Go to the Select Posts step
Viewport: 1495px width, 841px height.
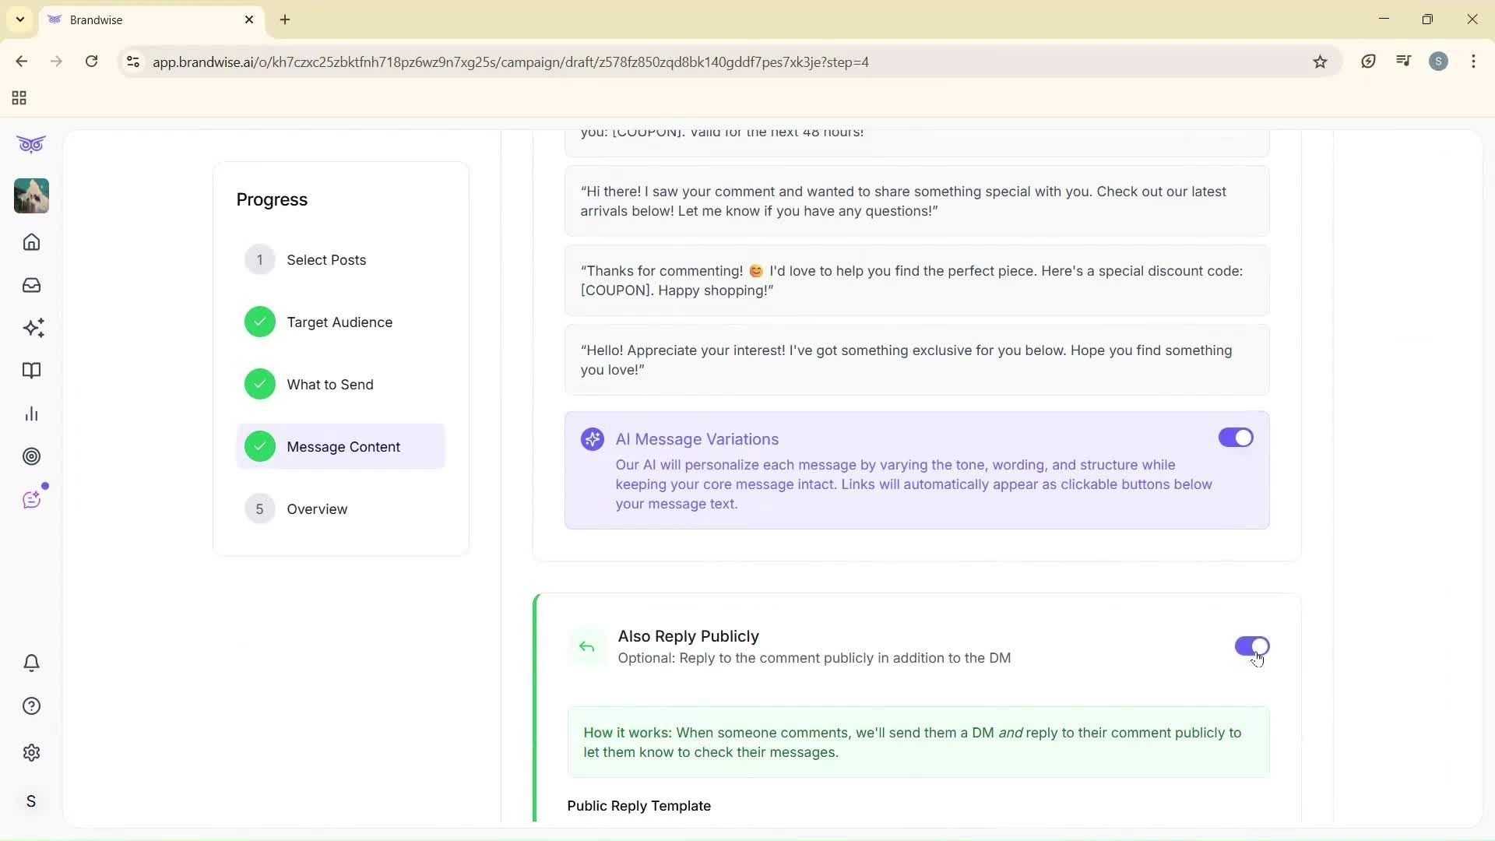(x=327, y=259)
